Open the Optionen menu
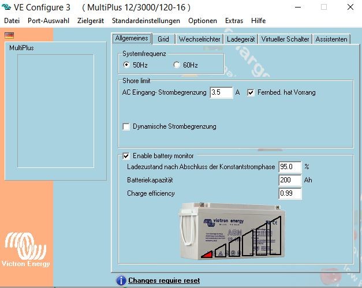This screenshot has height=288, width=362. click(203, 21)
